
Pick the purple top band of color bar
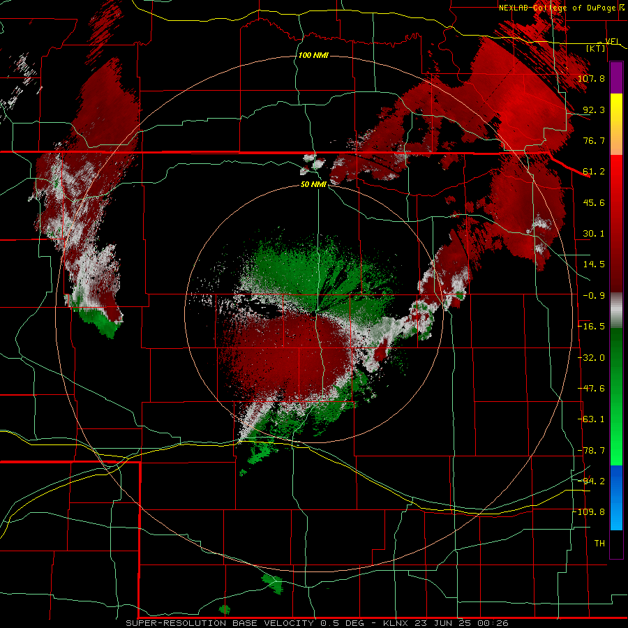[616, 77]
